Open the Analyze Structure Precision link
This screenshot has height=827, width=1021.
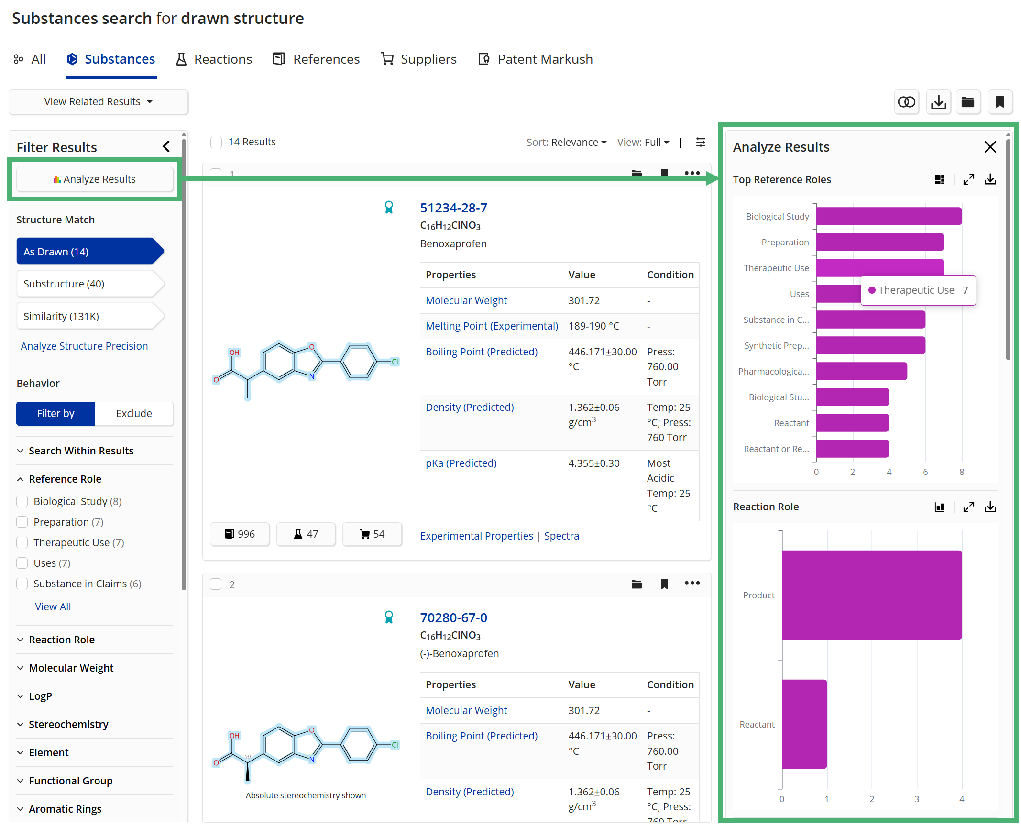[84, 346]
